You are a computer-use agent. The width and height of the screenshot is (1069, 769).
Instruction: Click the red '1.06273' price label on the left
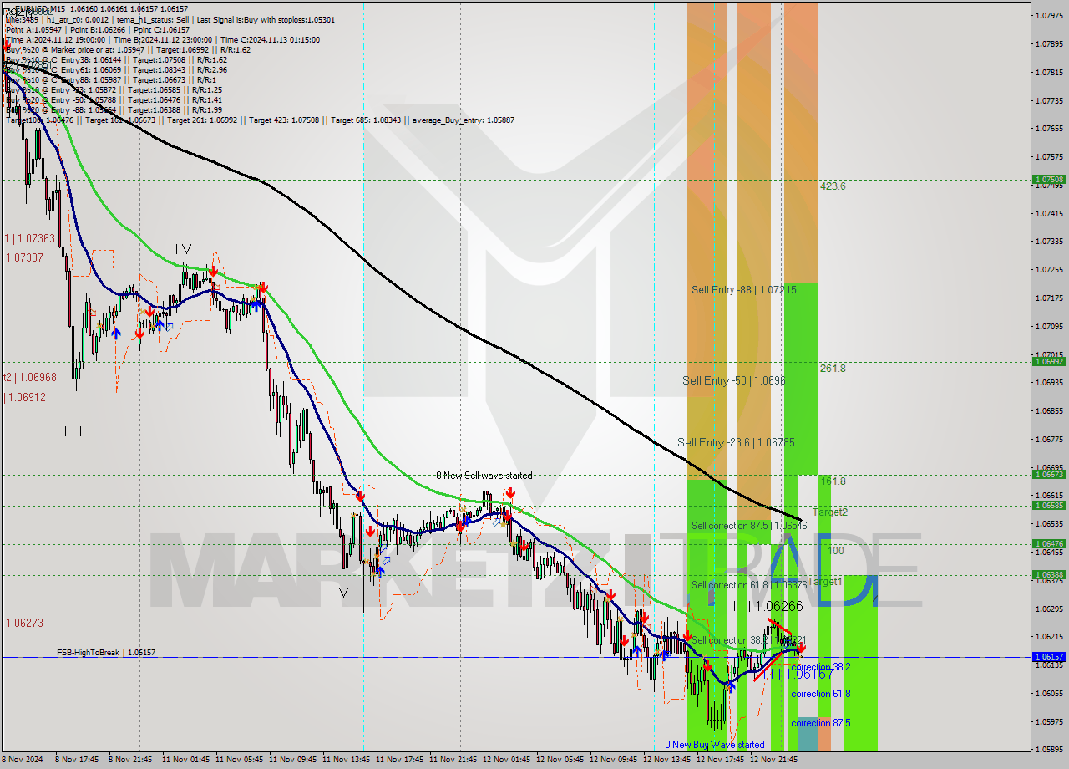pyautogui.click(x=24, y=623)
